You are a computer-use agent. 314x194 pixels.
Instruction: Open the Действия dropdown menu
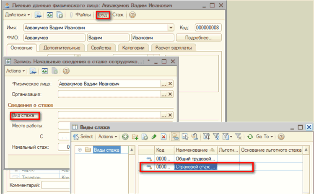(17, 15)
